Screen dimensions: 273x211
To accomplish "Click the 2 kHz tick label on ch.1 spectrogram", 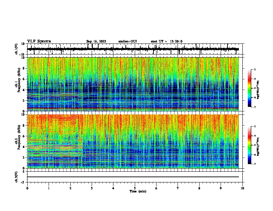I will click(x=24, y=101).
